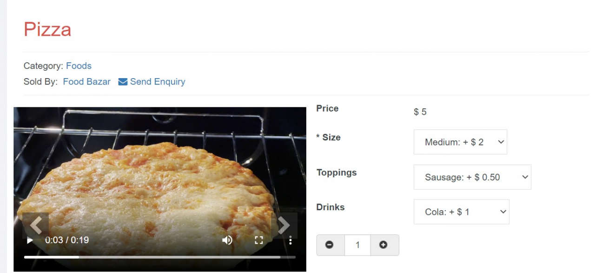Click the video time display 0:03 / 0:19
Image resolution: width=595 pixels, height=273 pixels.
67,240
